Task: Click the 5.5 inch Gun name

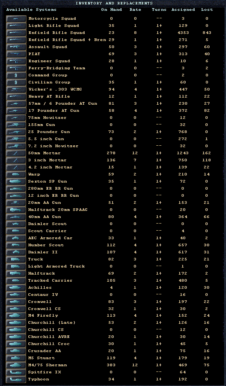Action: (x=46, y=139)
